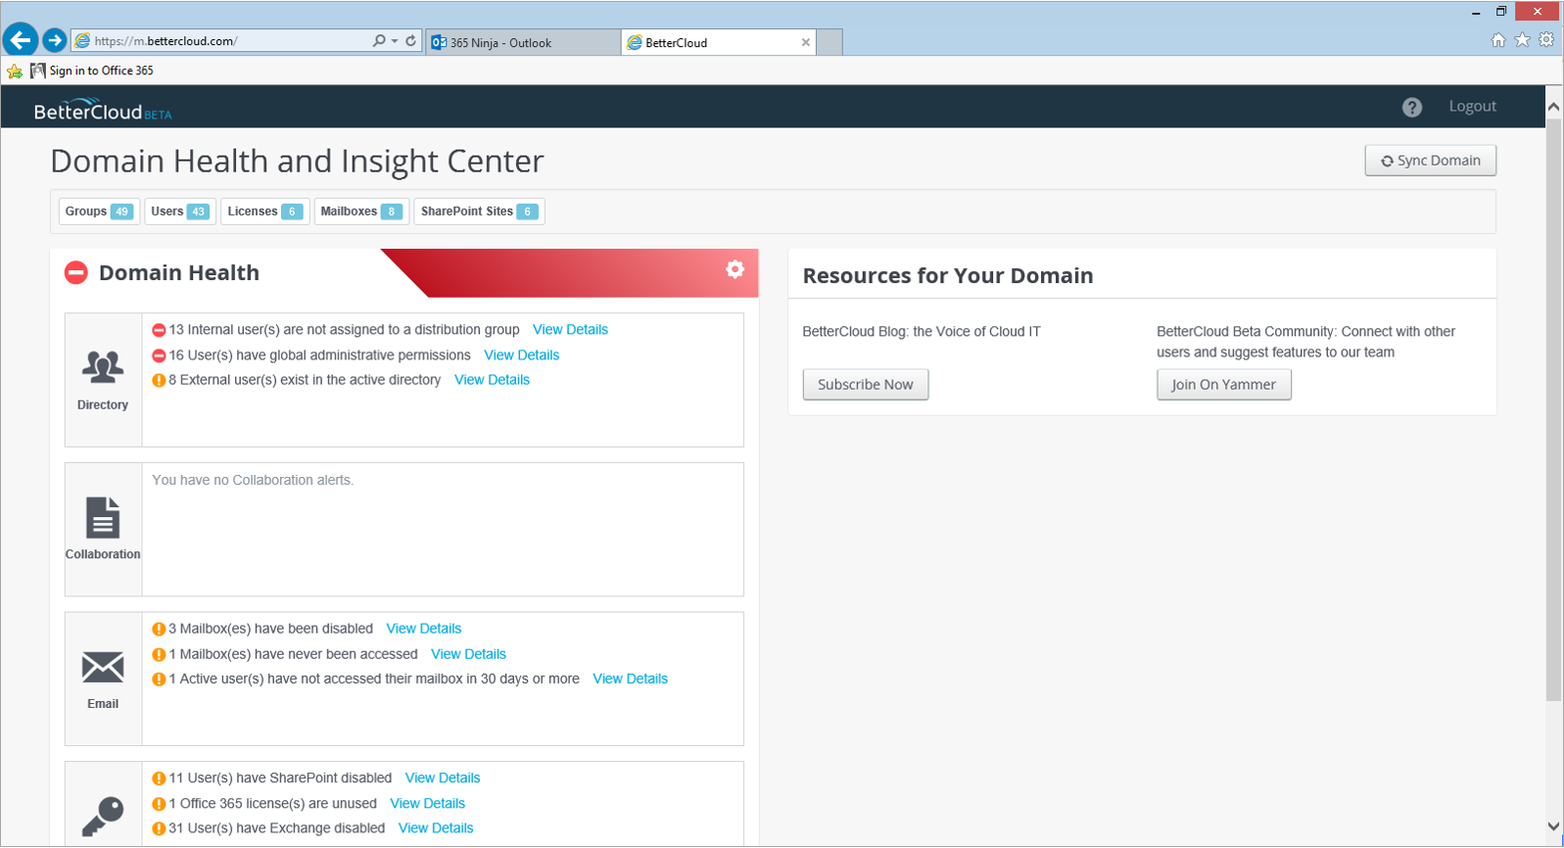Open the browser Tools gear icon
Image resolution: width=1564 pixels, height=848 pixels.
1546,40
